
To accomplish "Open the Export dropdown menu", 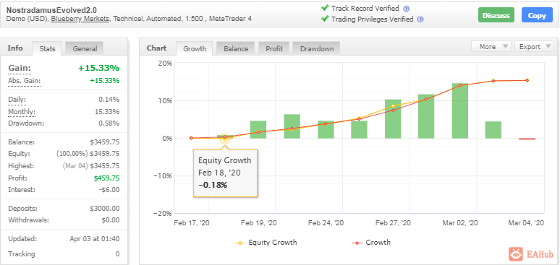I will pos(534,47).
